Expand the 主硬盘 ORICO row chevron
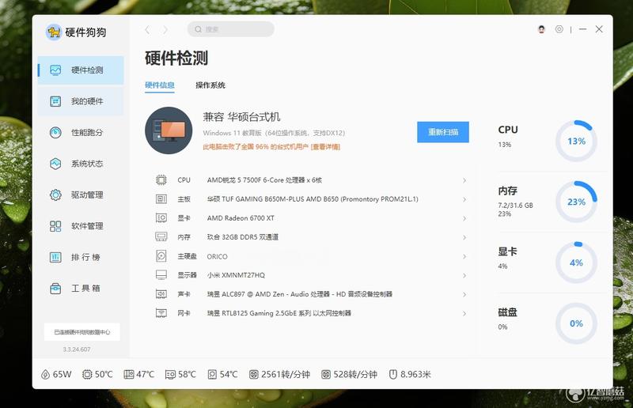 point(464,256)
